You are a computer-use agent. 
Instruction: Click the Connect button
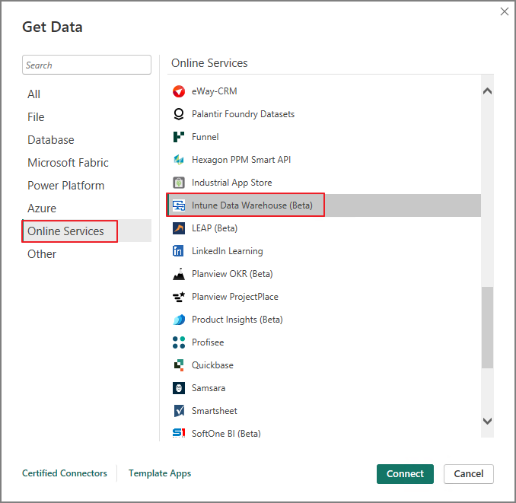click(x=405, y=474)
